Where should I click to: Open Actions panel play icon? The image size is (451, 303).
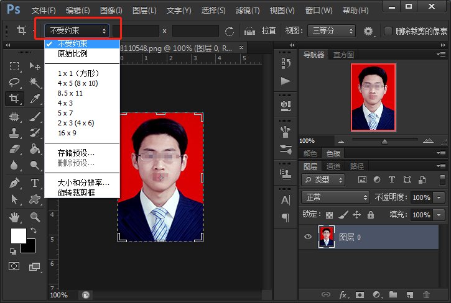click(x=286, y=81)
